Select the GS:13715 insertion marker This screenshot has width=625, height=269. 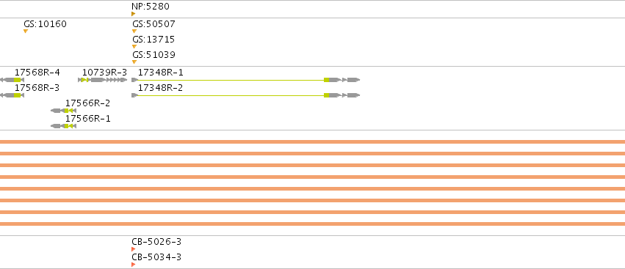(x=134, y=47)
